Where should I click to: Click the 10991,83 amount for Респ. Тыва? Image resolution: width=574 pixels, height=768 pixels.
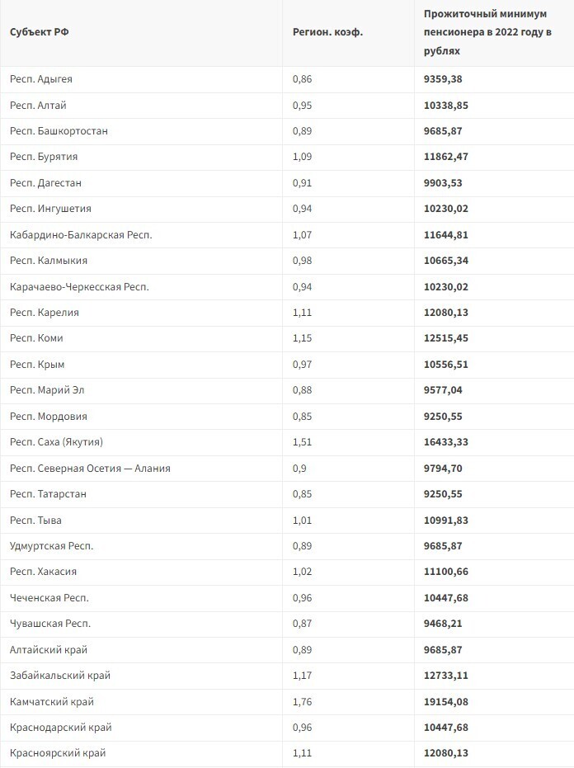[x=449, y=521]
